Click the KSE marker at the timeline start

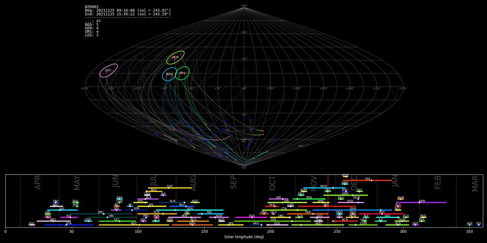32,224
